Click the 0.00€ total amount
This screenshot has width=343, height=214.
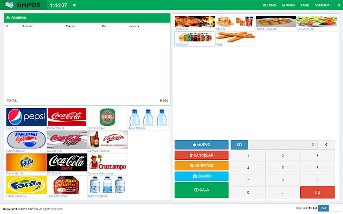(164, 101)
